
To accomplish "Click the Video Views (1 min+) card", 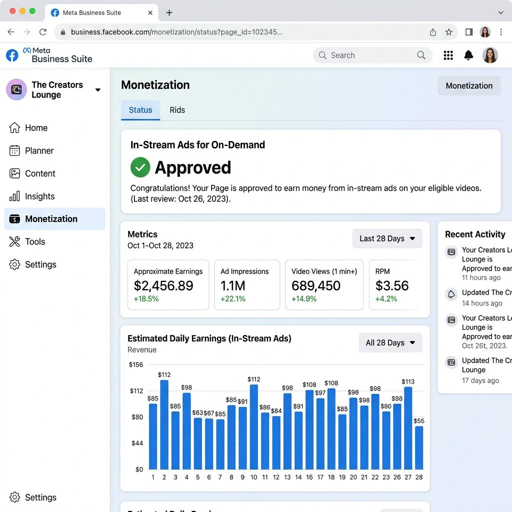I will click(324, 284).
